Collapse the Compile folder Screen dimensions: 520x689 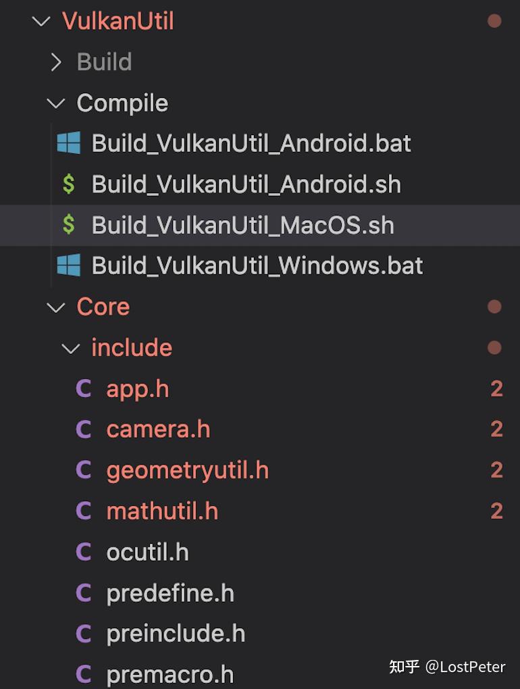[x=56, y=103]
